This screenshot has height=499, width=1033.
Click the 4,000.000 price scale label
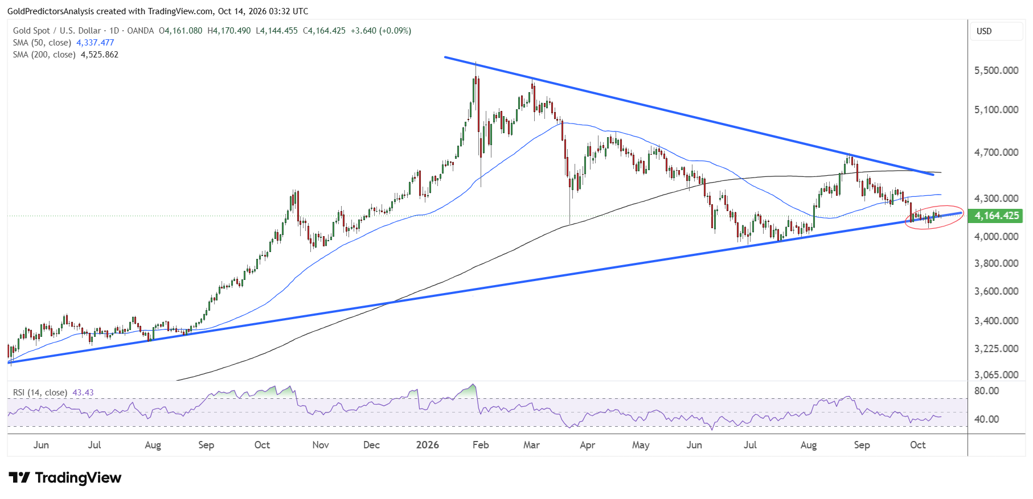[997, 237]
